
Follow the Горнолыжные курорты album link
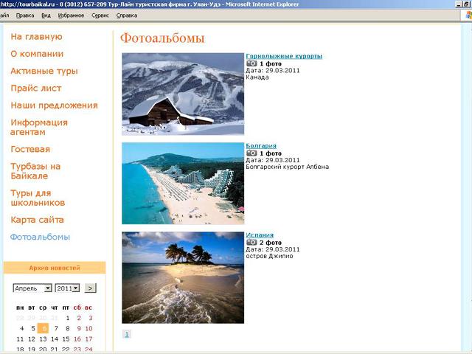(283, 56)
